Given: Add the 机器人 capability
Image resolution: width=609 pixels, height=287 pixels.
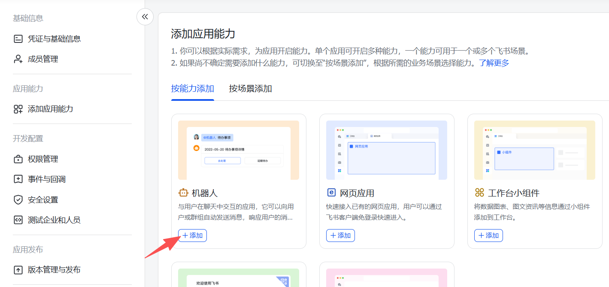Looking at the screenshot, I should tap(192, 236).
